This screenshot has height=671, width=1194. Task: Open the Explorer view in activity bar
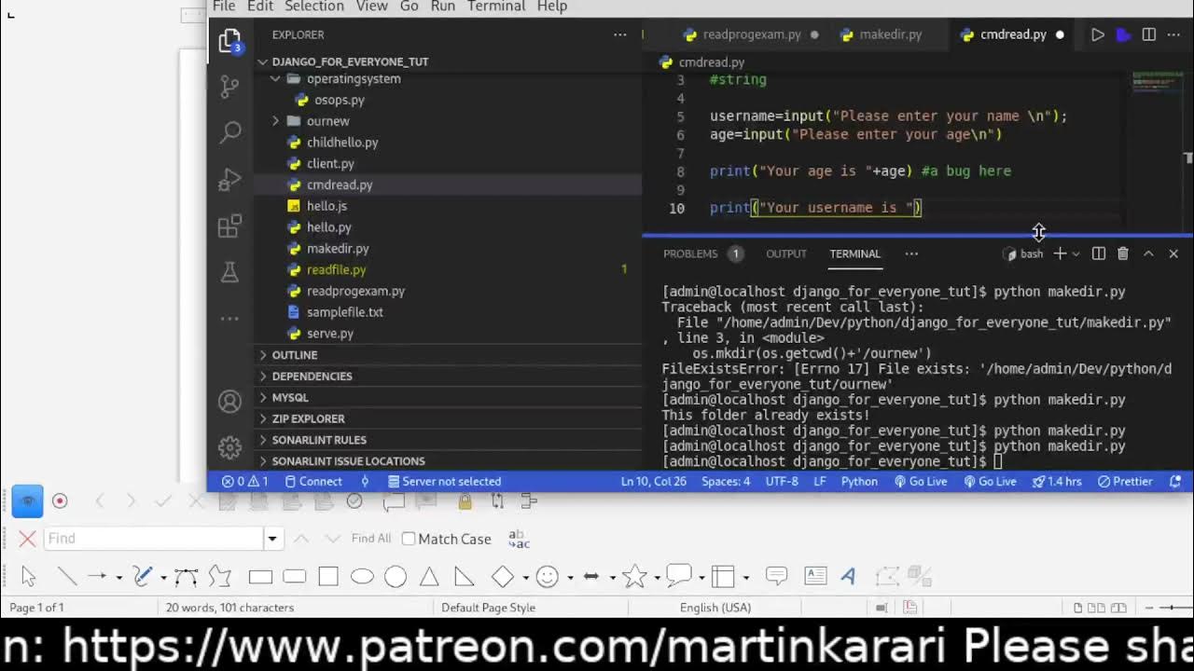pos(229,41)
